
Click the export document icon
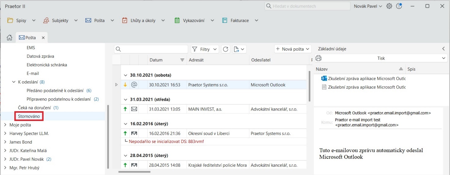(x=236, y=49)
